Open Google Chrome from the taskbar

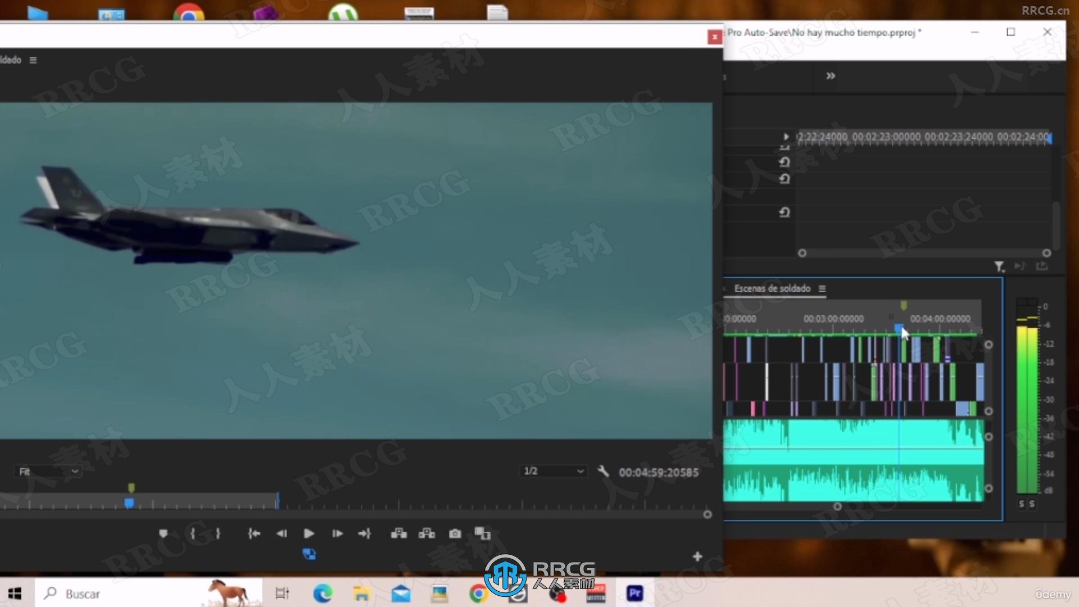coord(478,593)
